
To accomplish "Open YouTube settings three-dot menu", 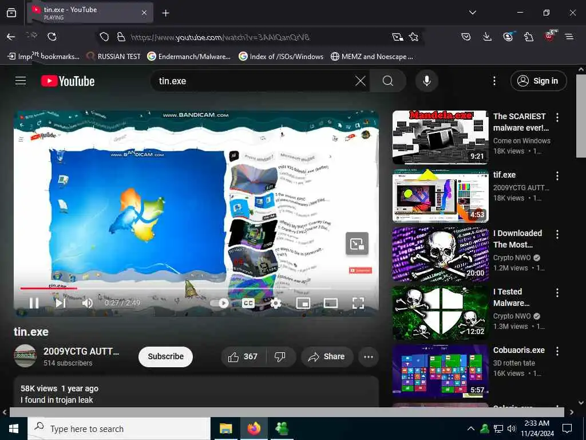I will pos(494,81).
